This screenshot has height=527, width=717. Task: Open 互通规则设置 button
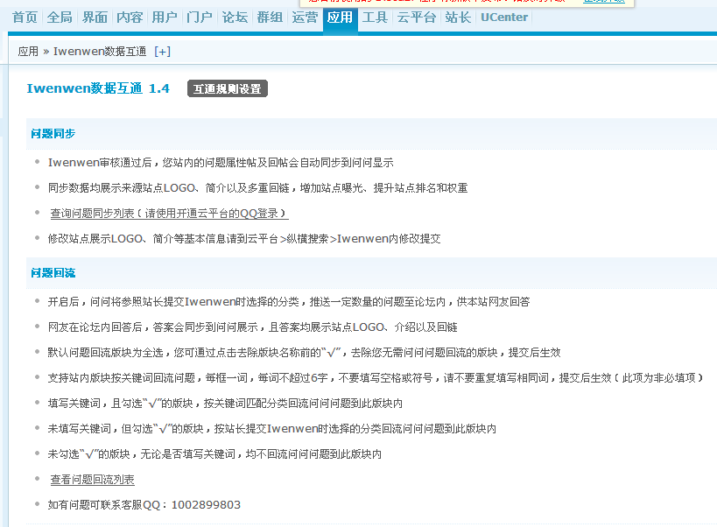tap(228, 88)
